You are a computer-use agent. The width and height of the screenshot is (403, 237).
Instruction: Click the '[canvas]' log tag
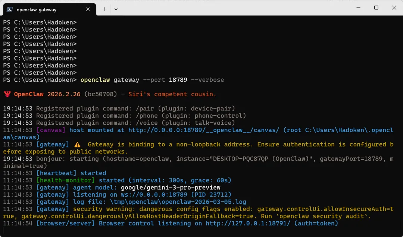[51, 130]
